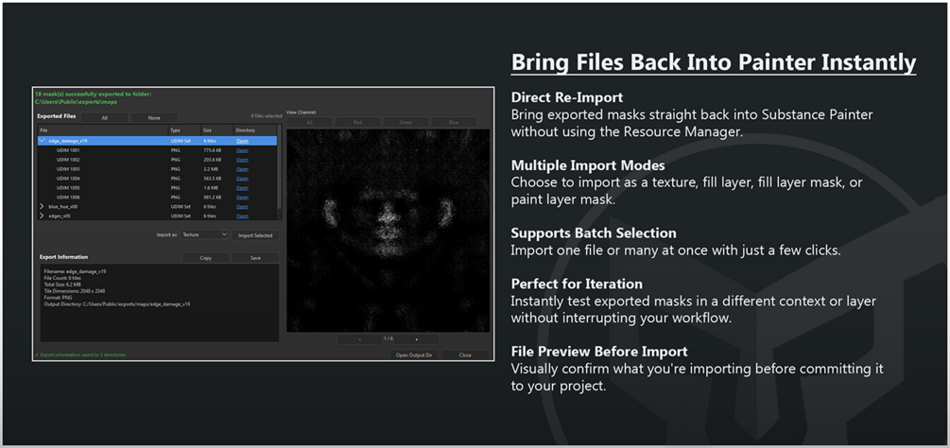
Task: Open link for UDIM 1001 row
Action: pos(242,150)
